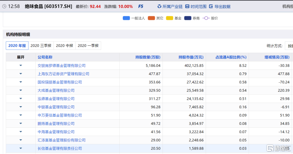Select the 2020 年报 tab
Viewport: 293px width, 154px height.
pyautogui.click(x=17, y=46)
